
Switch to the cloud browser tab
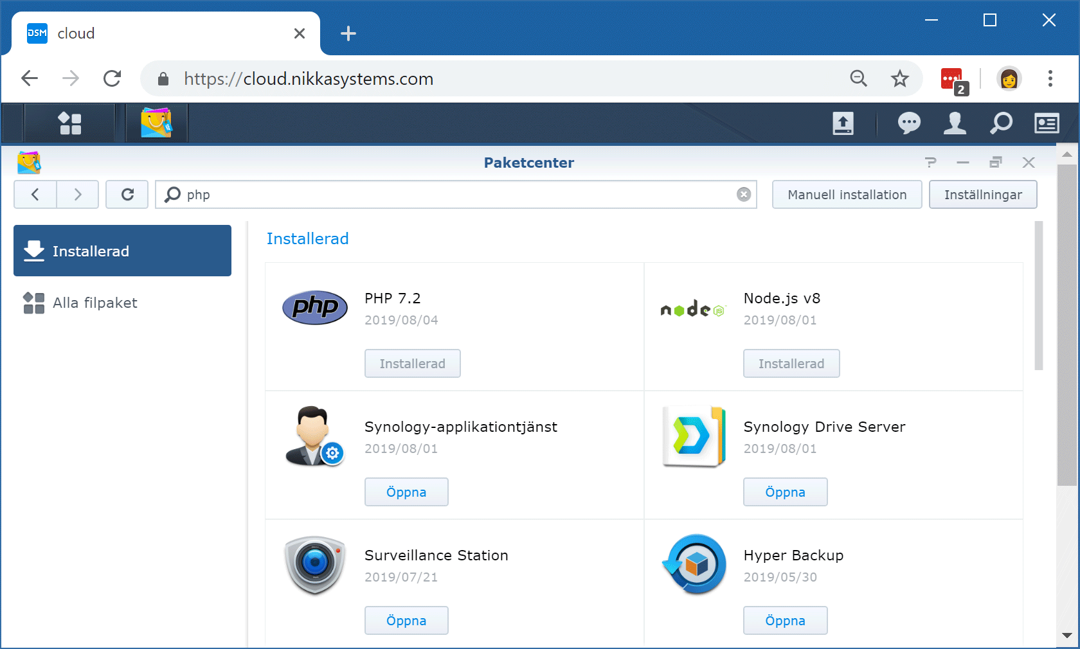(x=166, y=33)
